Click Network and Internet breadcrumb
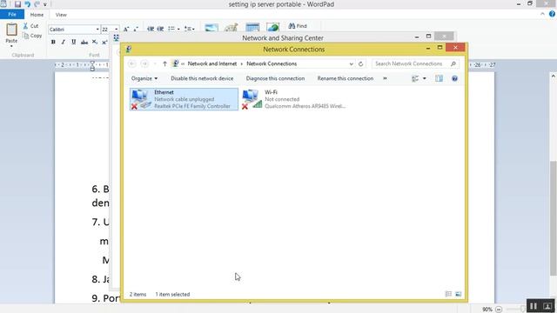 tap(212, 63)
